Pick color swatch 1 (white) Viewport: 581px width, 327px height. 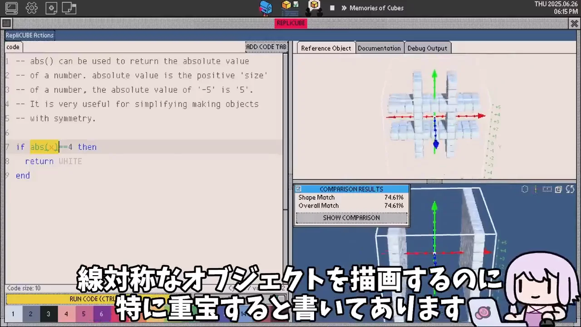[13, 314]
